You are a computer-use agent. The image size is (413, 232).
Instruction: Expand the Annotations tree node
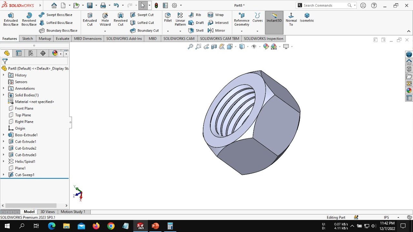tap(4, 88)
